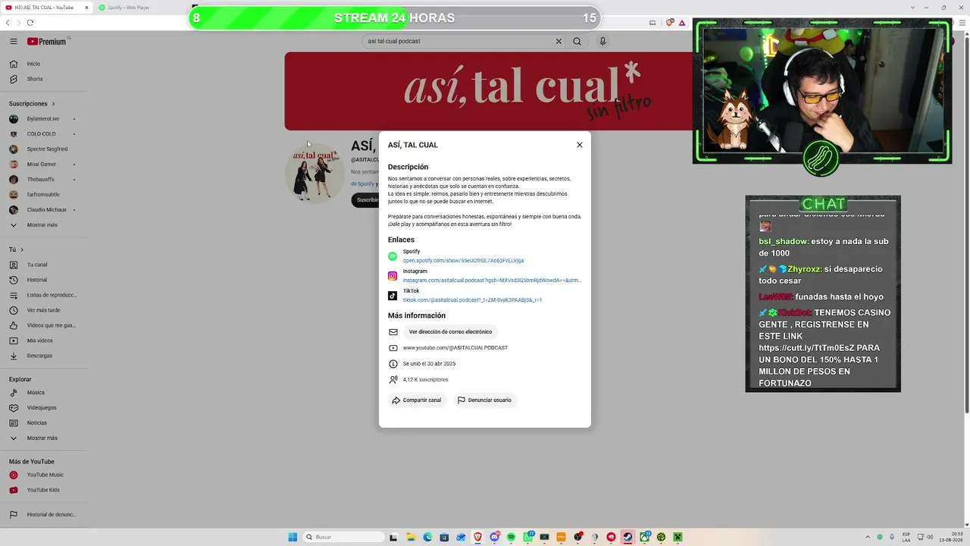Open the Brave browser taskbar icon
The height and width of the screenshot is (546, 970).
coord(477,538)
